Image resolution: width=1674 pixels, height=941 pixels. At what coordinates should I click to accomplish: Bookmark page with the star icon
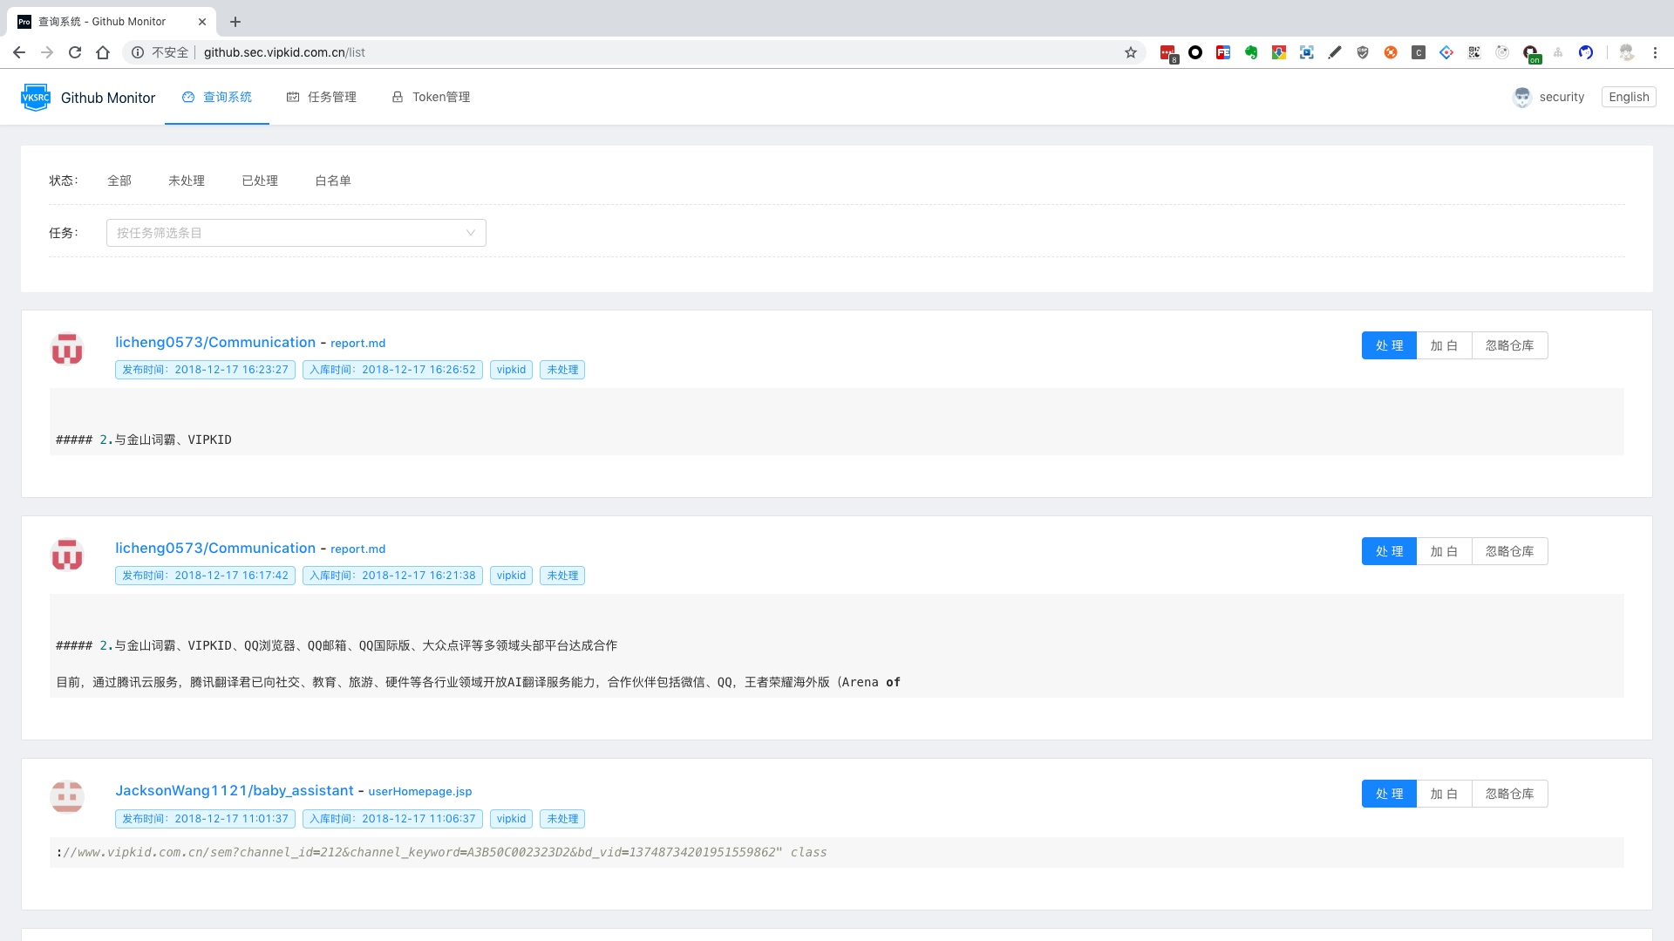[1131, 52]
